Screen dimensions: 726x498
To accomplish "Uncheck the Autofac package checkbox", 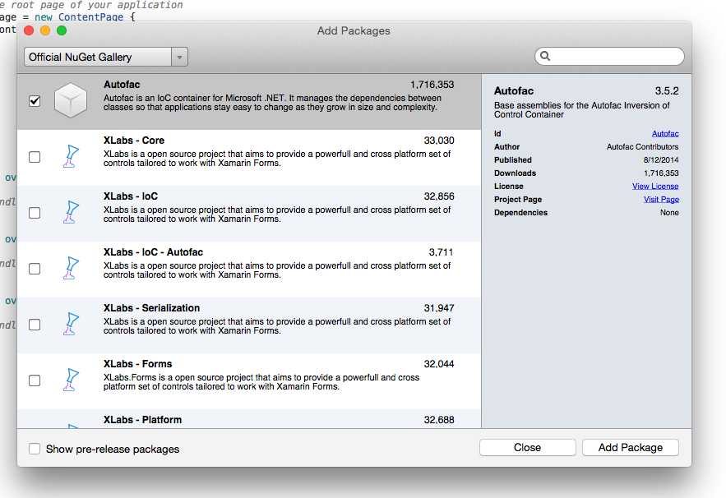I will coord(35,100).
